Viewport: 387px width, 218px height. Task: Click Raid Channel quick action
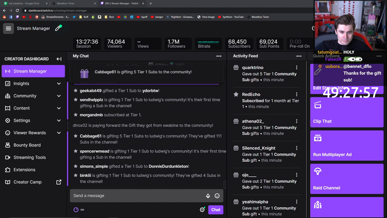[346, 179]
